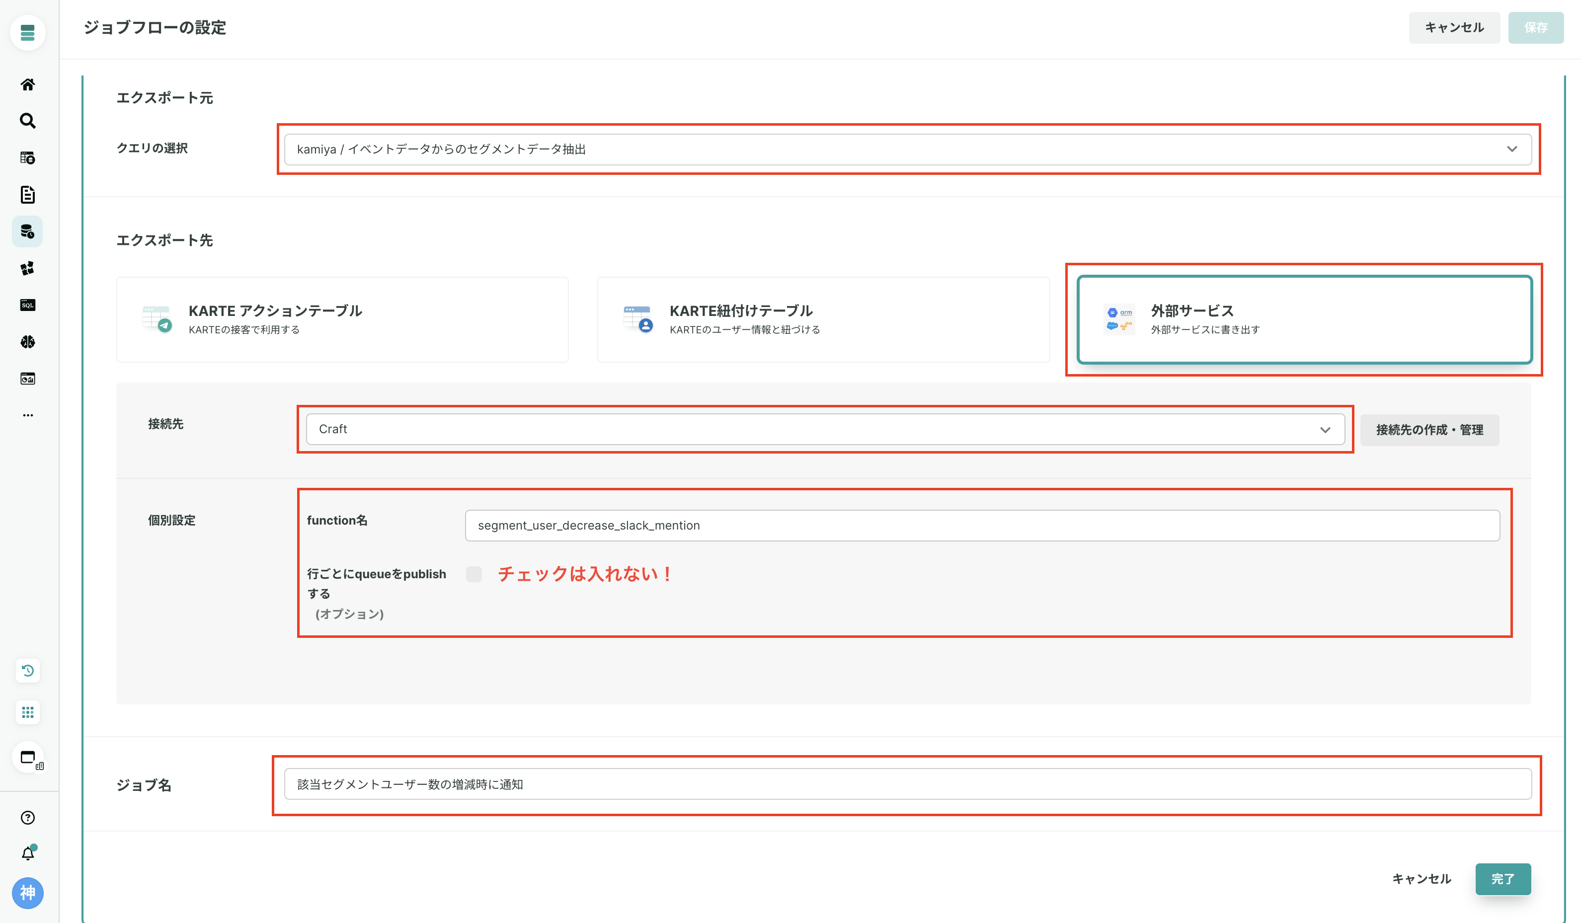Click the 接続先 label

coord(165,424)
